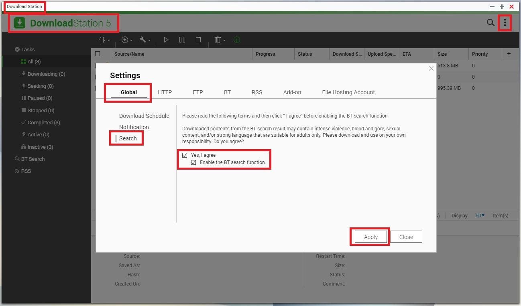521x306 pixels.
Task: Filter by Seeding (0) tasks
Action: [37, 86]
